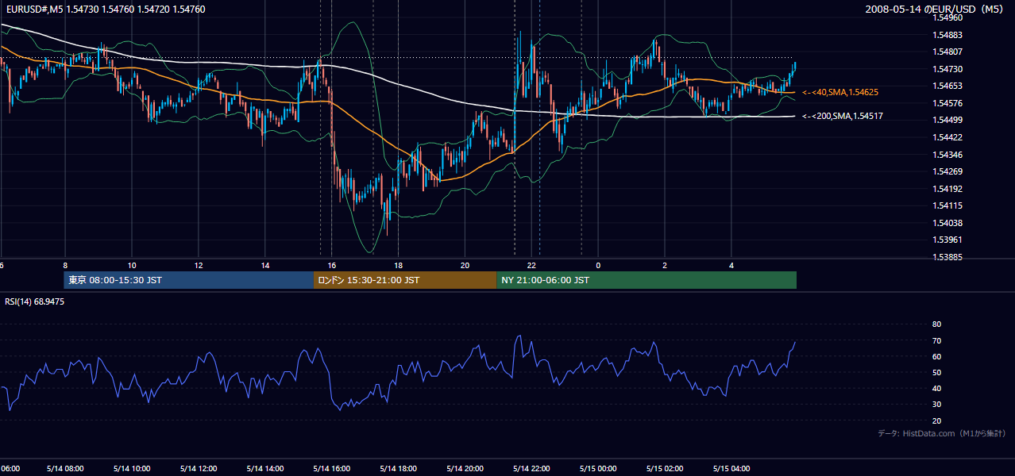Click price axis label 1.53961

tap(947, 240)
